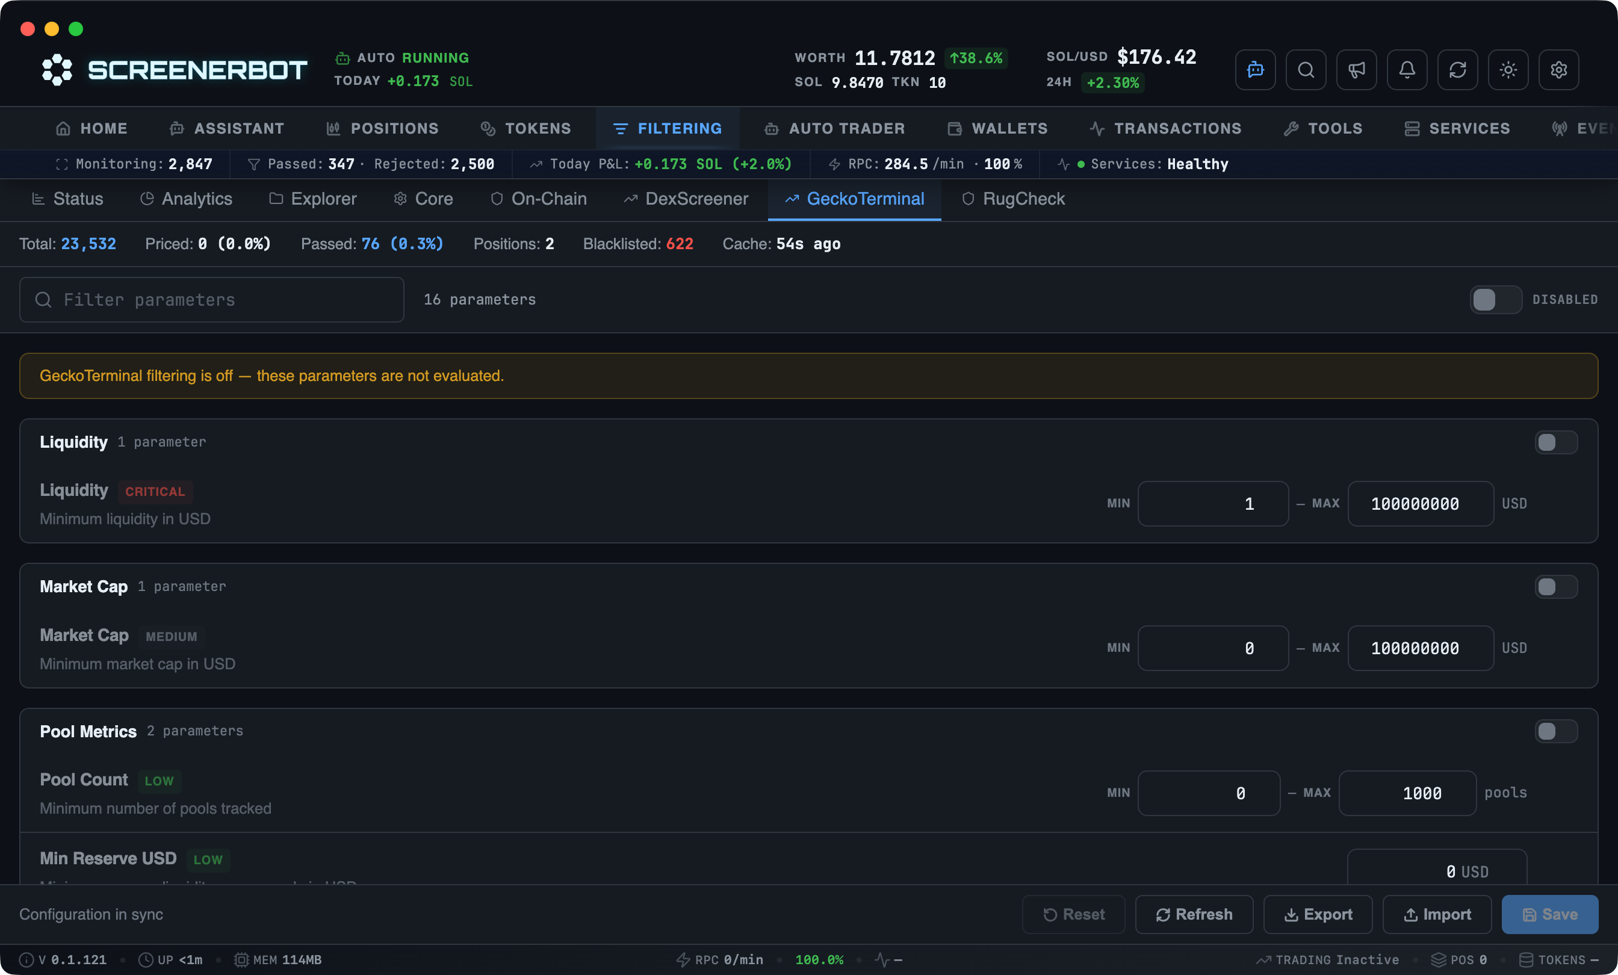Click the MEM chip icon in status bar

click(x=241, y=960)
